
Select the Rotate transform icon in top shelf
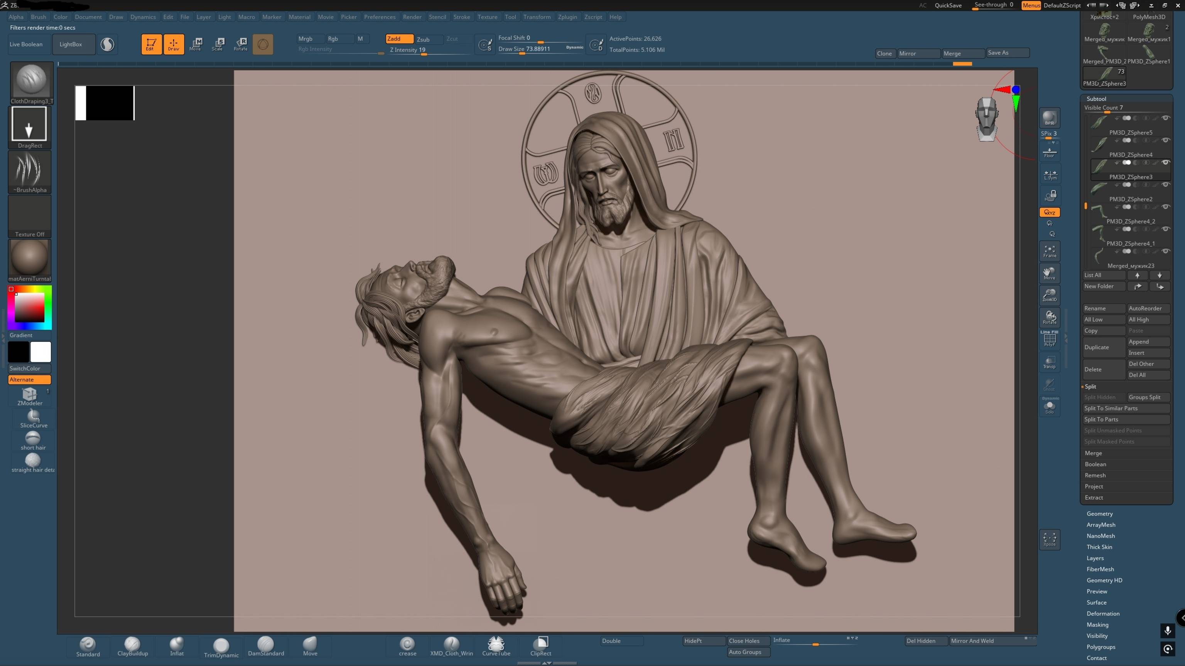pos(240,44)
